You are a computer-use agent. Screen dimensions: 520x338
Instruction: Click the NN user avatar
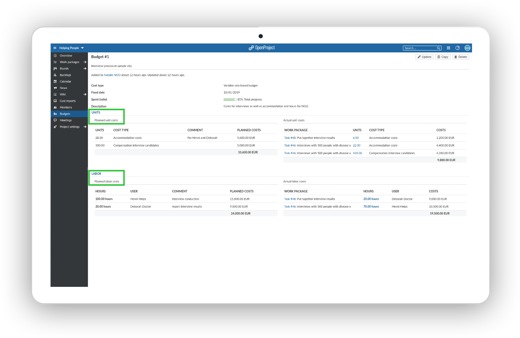467,48
